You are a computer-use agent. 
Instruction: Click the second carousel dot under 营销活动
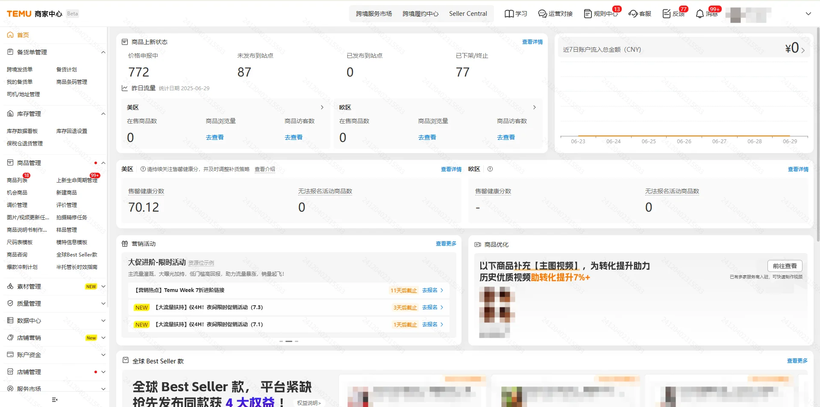coord(288,341)
